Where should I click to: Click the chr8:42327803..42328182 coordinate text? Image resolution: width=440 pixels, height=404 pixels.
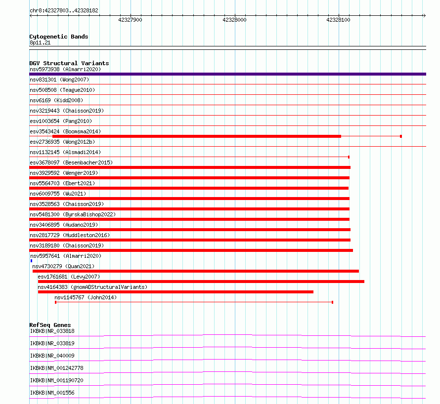64,11
